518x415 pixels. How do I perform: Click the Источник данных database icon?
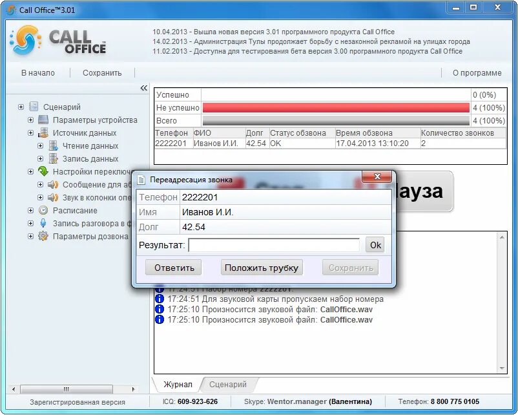(43, 133)
